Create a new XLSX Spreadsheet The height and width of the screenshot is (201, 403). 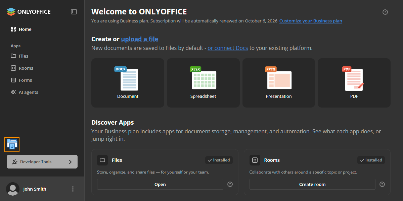pyautogui.click(x=203, y=83)
